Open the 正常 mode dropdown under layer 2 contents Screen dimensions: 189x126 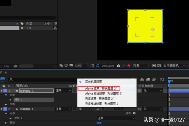pyautogui.click(x=116, y=118)
